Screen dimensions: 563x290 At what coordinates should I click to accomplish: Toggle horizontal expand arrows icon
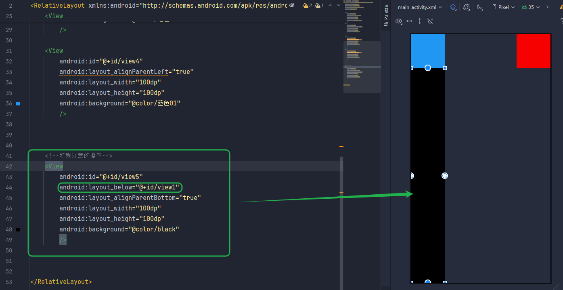(x=409, y=21)
